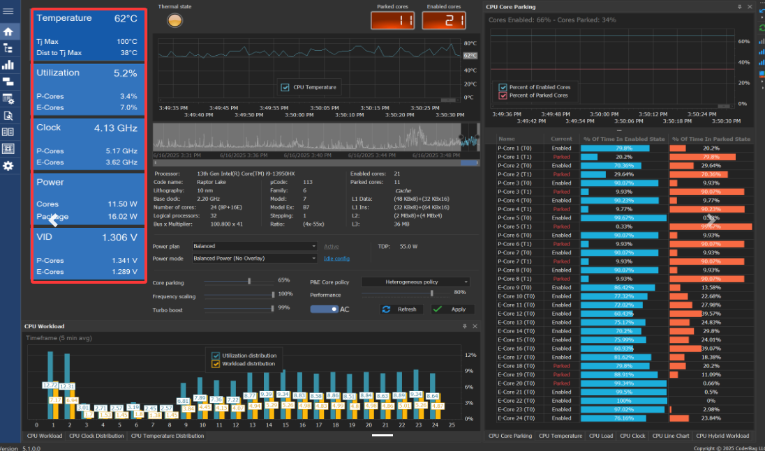The width and height of the screenshot is (765, 451).
Task: Switch to CPU Clock Distribution tab
Action: click(96, 436)
